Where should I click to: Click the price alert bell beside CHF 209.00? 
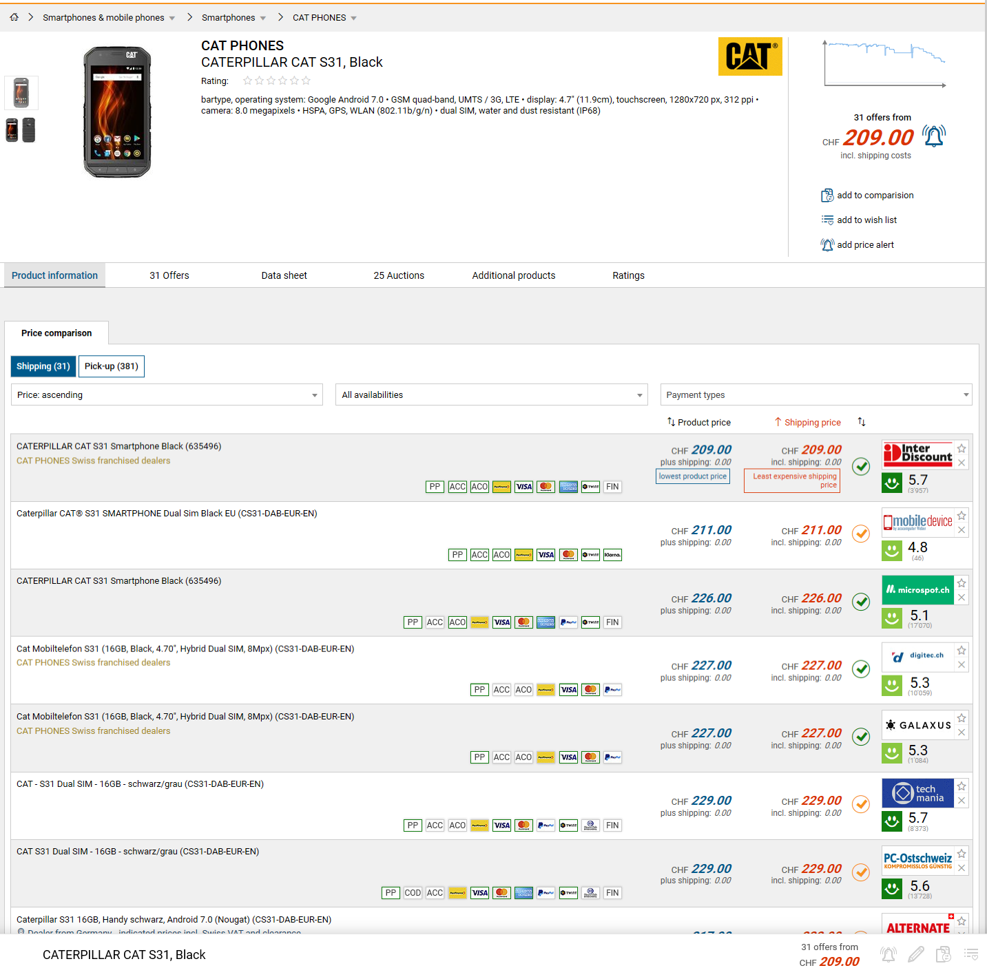coord(933,136)
